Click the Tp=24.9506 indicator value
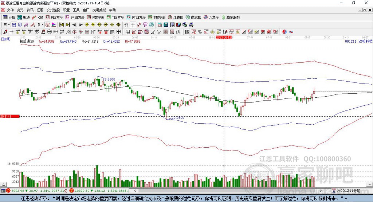This screenshot has width=373, height=202. (46, 41)
